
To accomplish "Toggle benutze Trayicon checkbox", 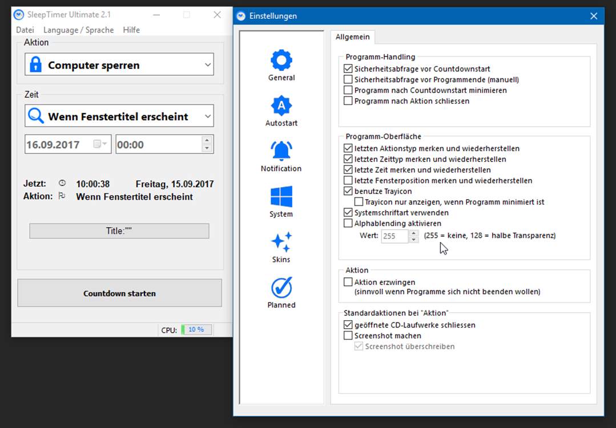I will 348,191.
